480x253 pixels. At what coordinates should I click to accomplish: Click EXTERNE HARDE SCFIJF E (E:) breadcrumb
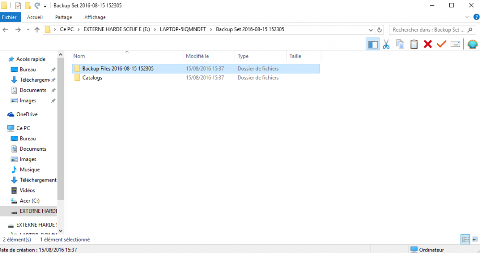pyautogui.click(x=117, y=29)
